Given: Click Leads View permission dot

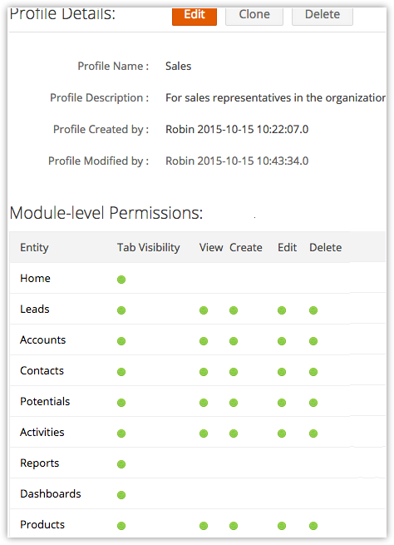Looking at the screenshot, I should [x=204, y=310].
